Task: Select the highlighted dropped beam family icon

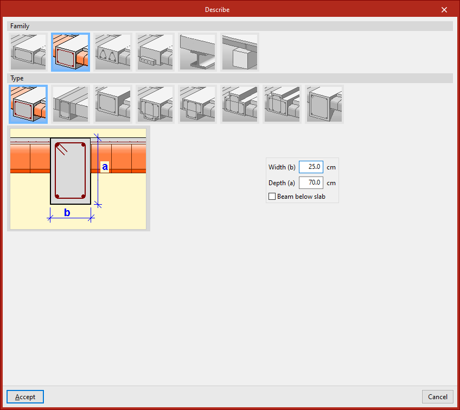Action: (71, 52)
